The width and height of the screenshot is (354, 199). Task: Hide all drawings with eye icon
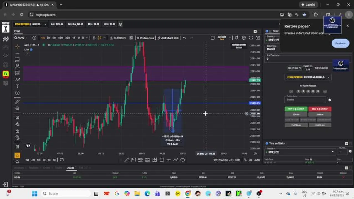click(17, 137)
